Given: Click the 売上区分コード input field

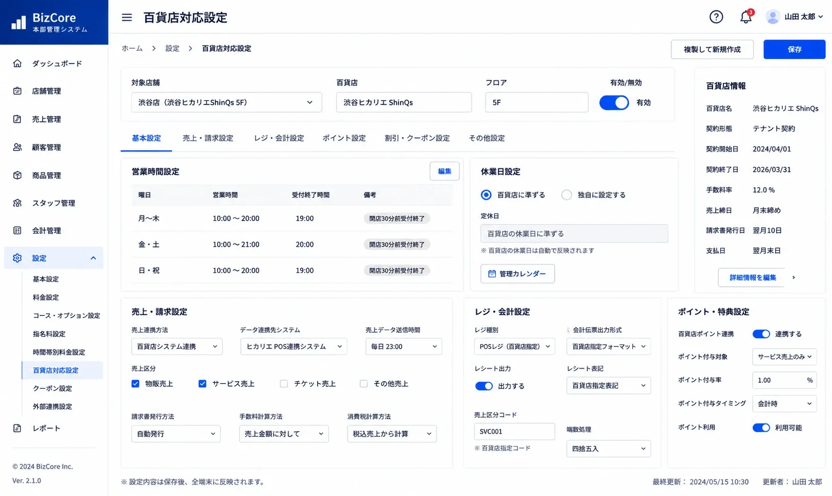Looking at the screenshot, I should click(x=514, y=432).
